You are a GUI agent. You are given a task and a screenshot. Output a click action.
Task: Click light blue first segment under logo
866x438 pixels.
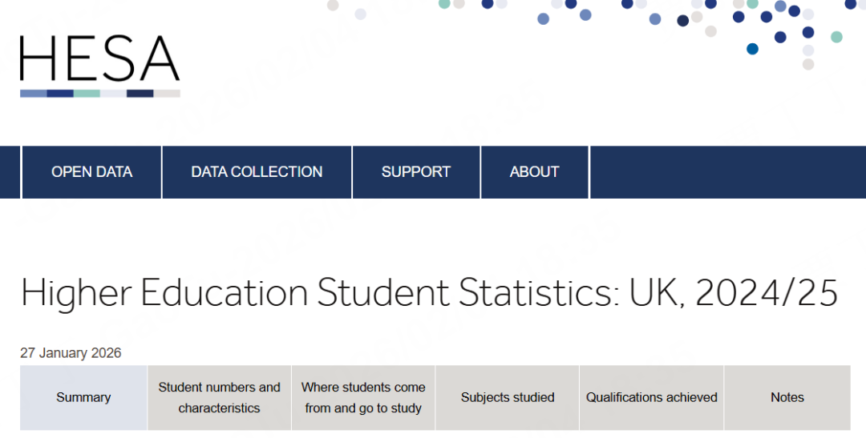[33, 94]
